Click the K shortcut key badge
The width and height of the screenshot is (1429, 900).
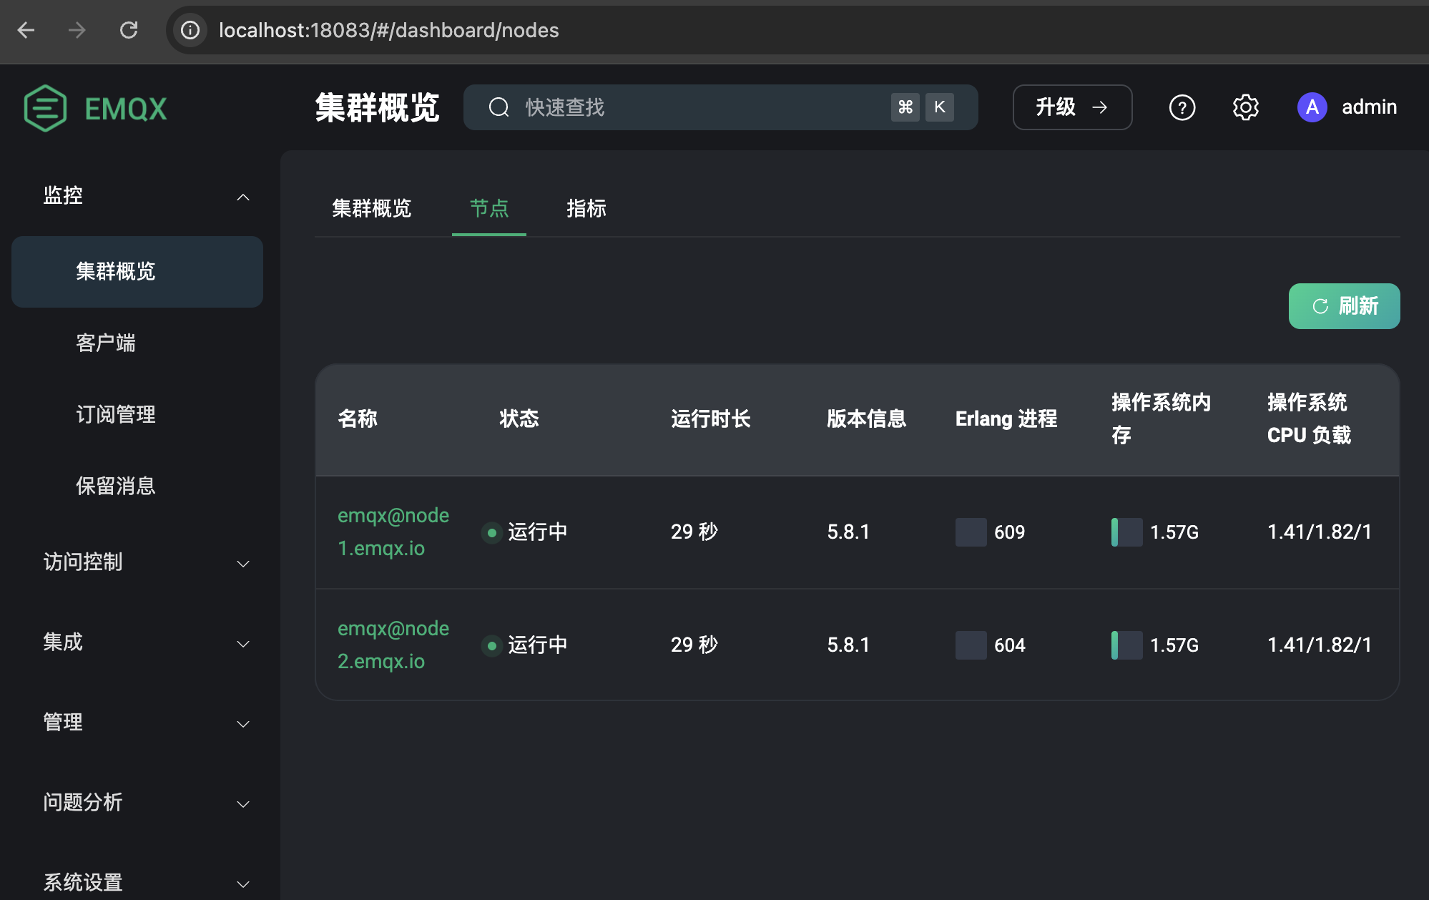coord(940,107)
